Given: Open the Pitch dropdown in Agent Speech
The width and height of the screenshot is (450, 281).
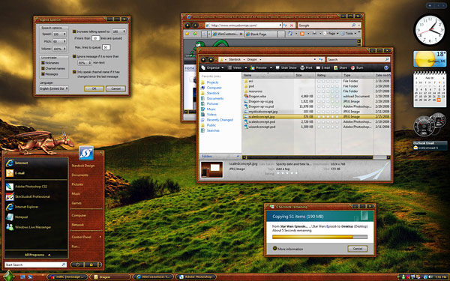Looking at the screenshot, I should coord(60,41).
